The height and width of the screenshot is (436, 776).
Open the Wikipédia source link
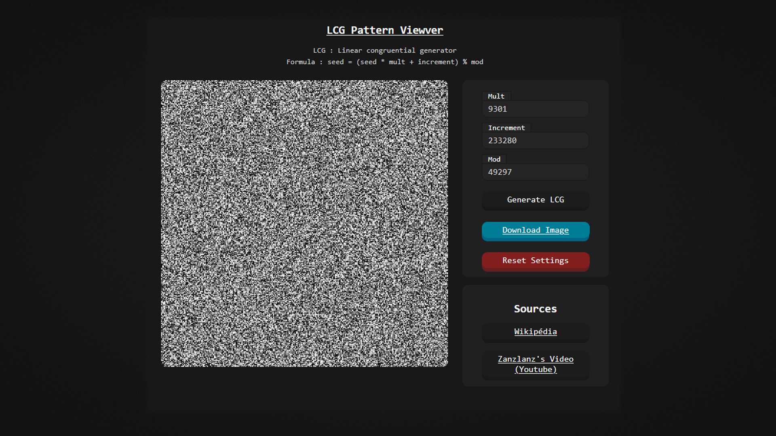535,331
